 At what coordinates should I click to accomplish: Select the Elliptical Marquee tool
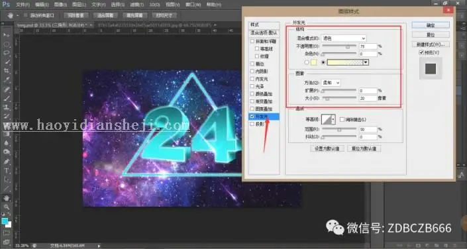coord(7,44)
